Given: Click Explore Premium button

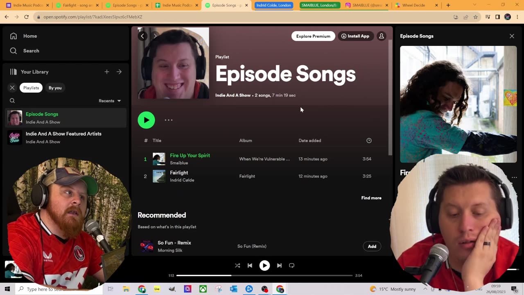Looking at the screenshot, I should (313, 36).
